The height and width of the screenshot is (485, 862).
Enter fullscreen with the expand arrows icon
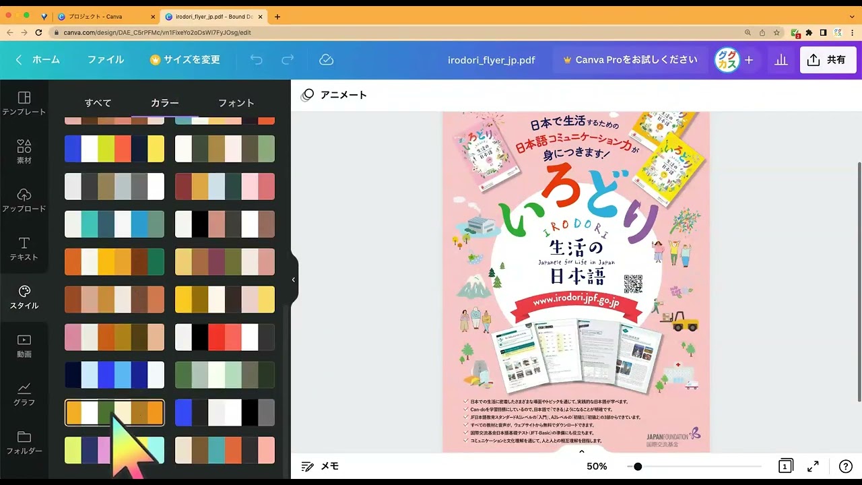pyautogui.click(x=813, y=466)
